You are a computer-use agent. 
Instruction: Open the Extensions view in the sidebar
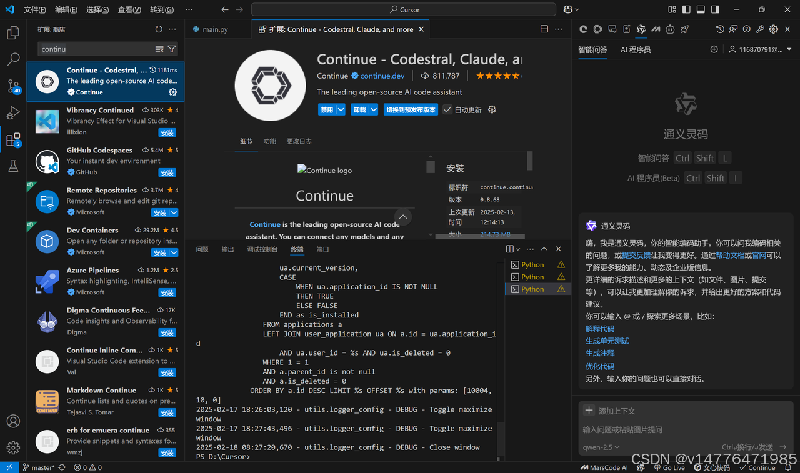click(x=13, y=140)
